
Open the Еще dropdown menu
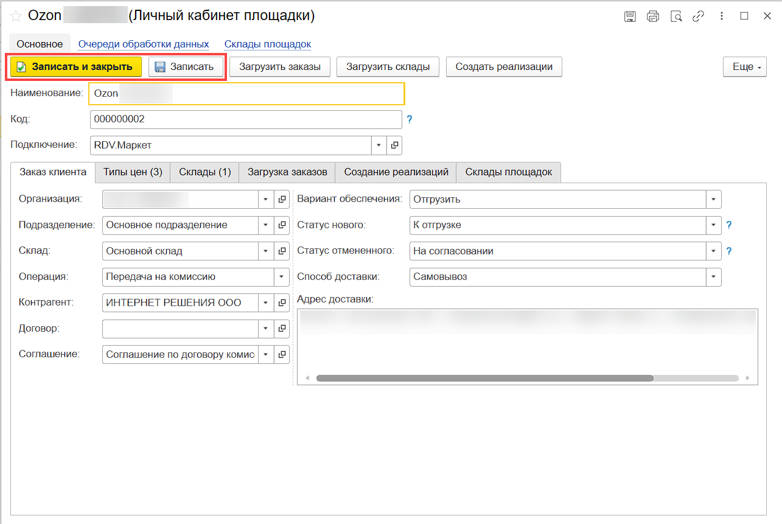[744, 67]
